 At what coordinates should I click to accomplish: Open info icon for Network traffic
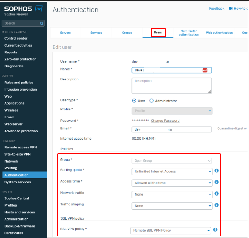tap(216, 194)
